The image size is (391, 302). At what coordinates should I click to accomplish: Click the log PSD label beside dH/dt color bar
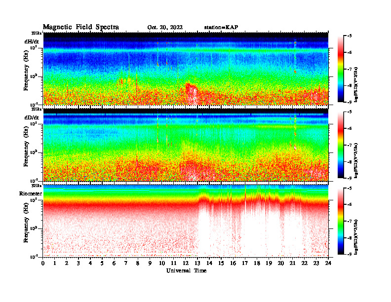click(x=356, y=84)
